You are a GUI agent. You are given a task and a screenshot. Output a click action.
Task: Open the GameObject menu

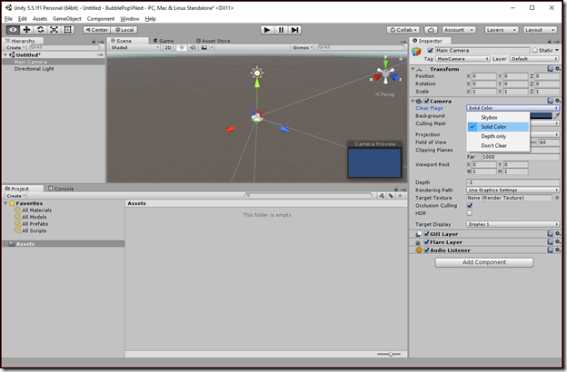pos(67,19)
